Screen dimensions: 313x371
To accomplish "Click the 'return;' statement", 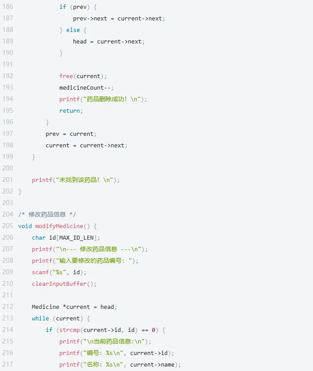I will pyautogui.click(x=71, y=111).
